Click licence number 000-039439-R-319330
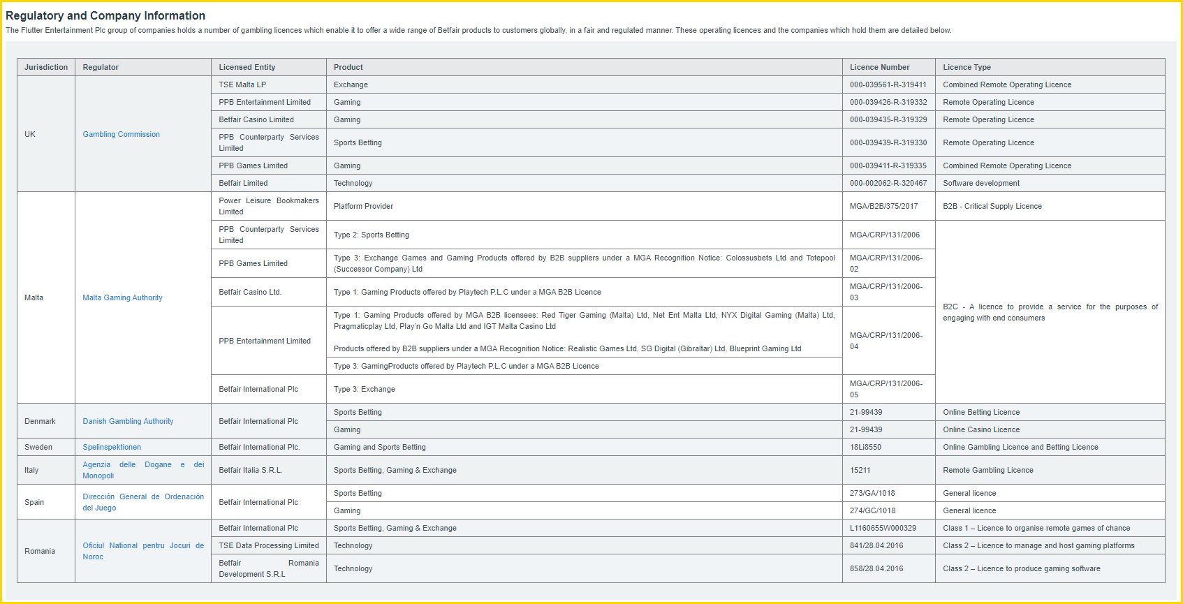Viewport: 1183px width, 604px height. click(888, 142)
